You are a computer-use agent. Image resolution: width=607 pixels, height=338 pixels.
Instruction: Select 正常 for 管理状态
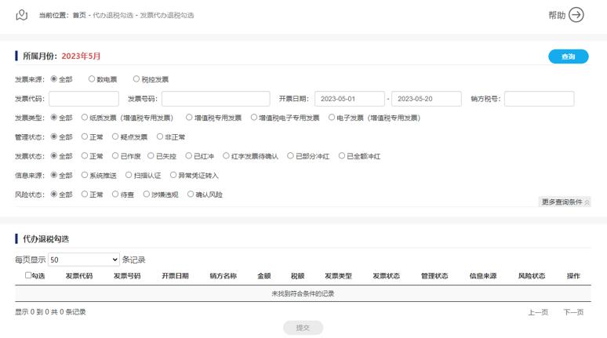pos(85,136)
